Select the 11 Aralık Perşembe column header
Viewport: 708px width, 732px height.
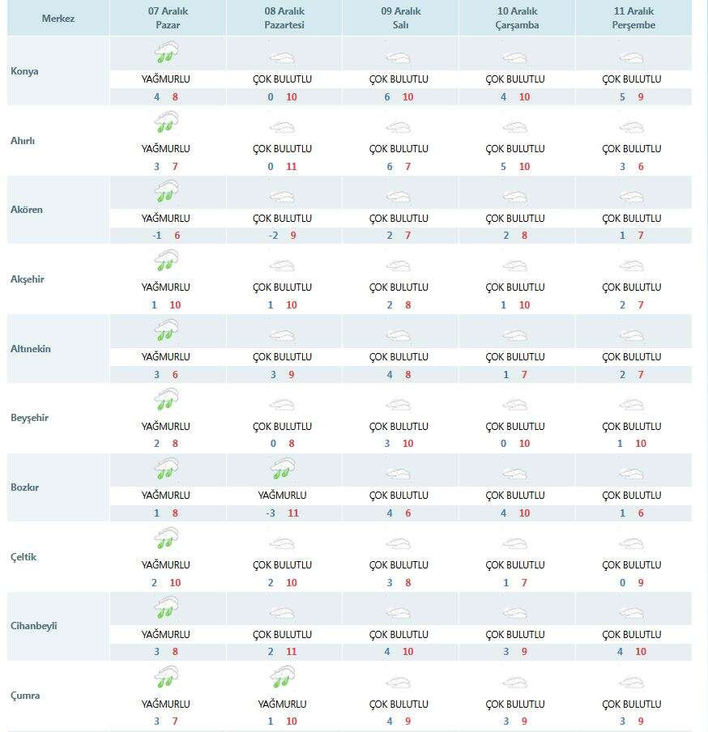[633, 18]
